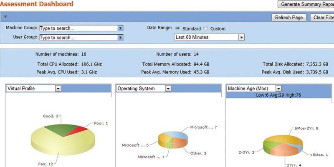Click the 'Microsoft .., 1' chart label
This screenshot has height=167, width=334.
(x=151, y=157)
